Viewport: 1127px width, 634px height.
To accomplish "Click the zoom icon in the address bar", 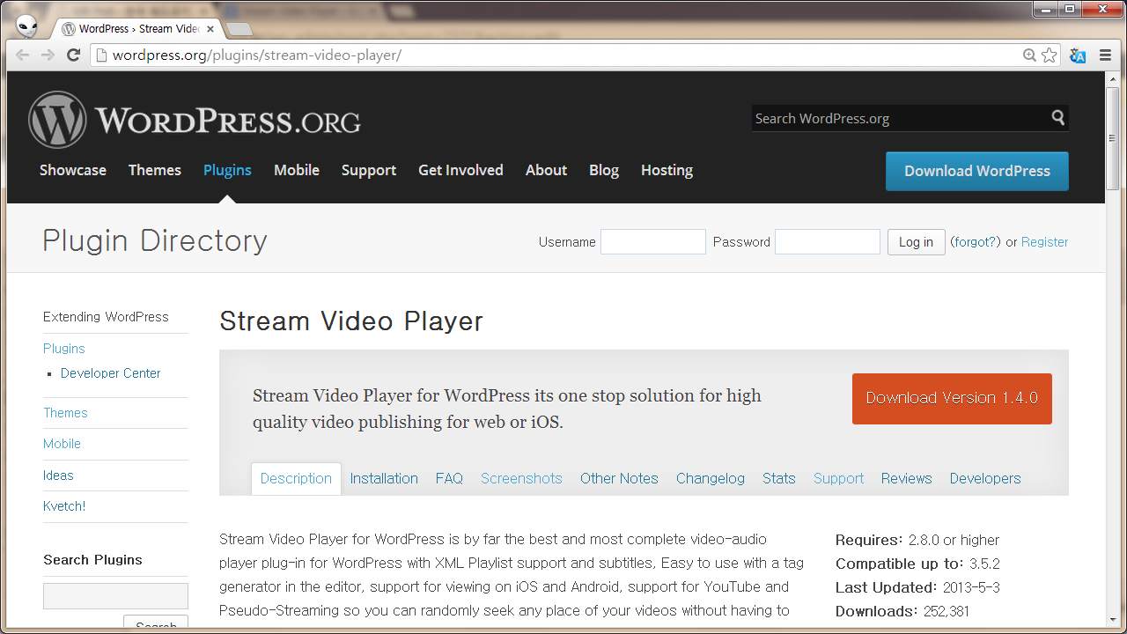I will (1029, 55).
